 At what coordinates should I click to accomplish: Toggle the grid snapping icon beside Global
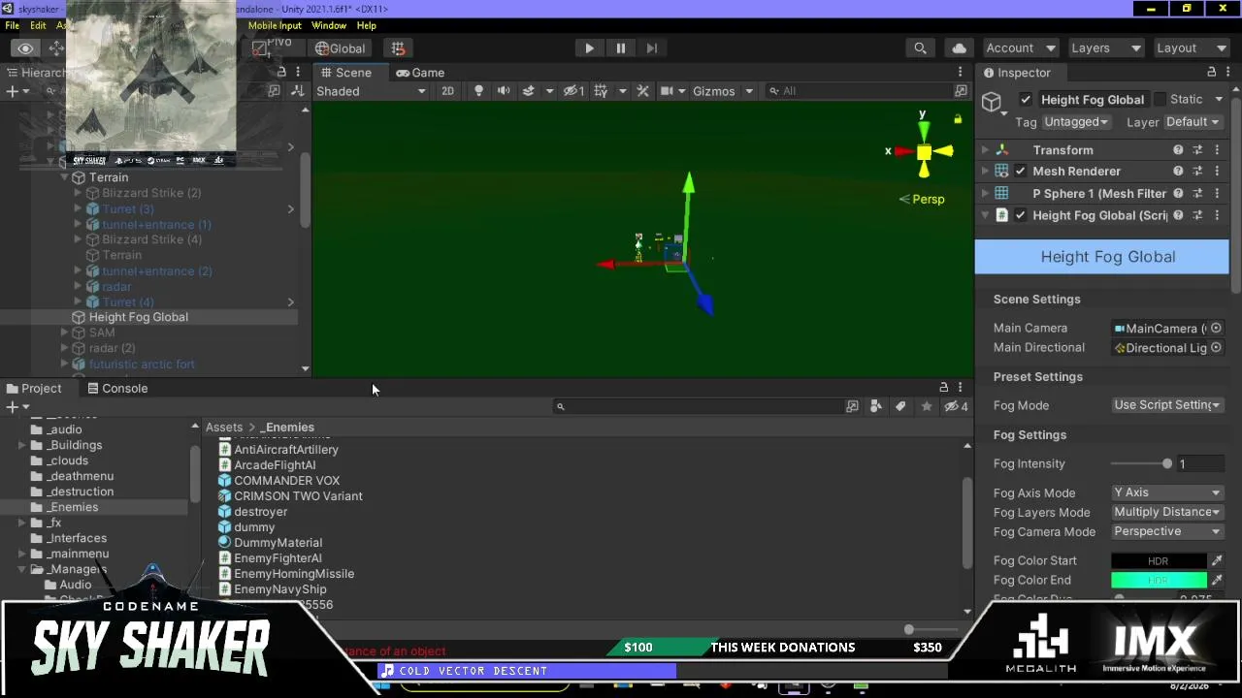(398, 48)
